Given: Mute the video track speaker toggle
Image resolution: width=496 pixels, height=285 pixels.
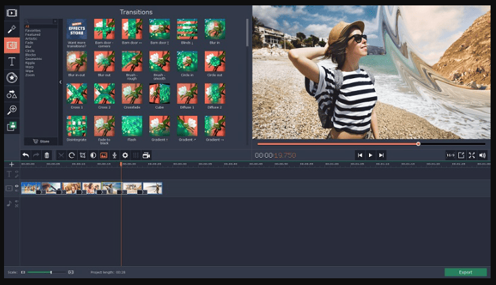Looking at the screenshot, I should 17,191.
